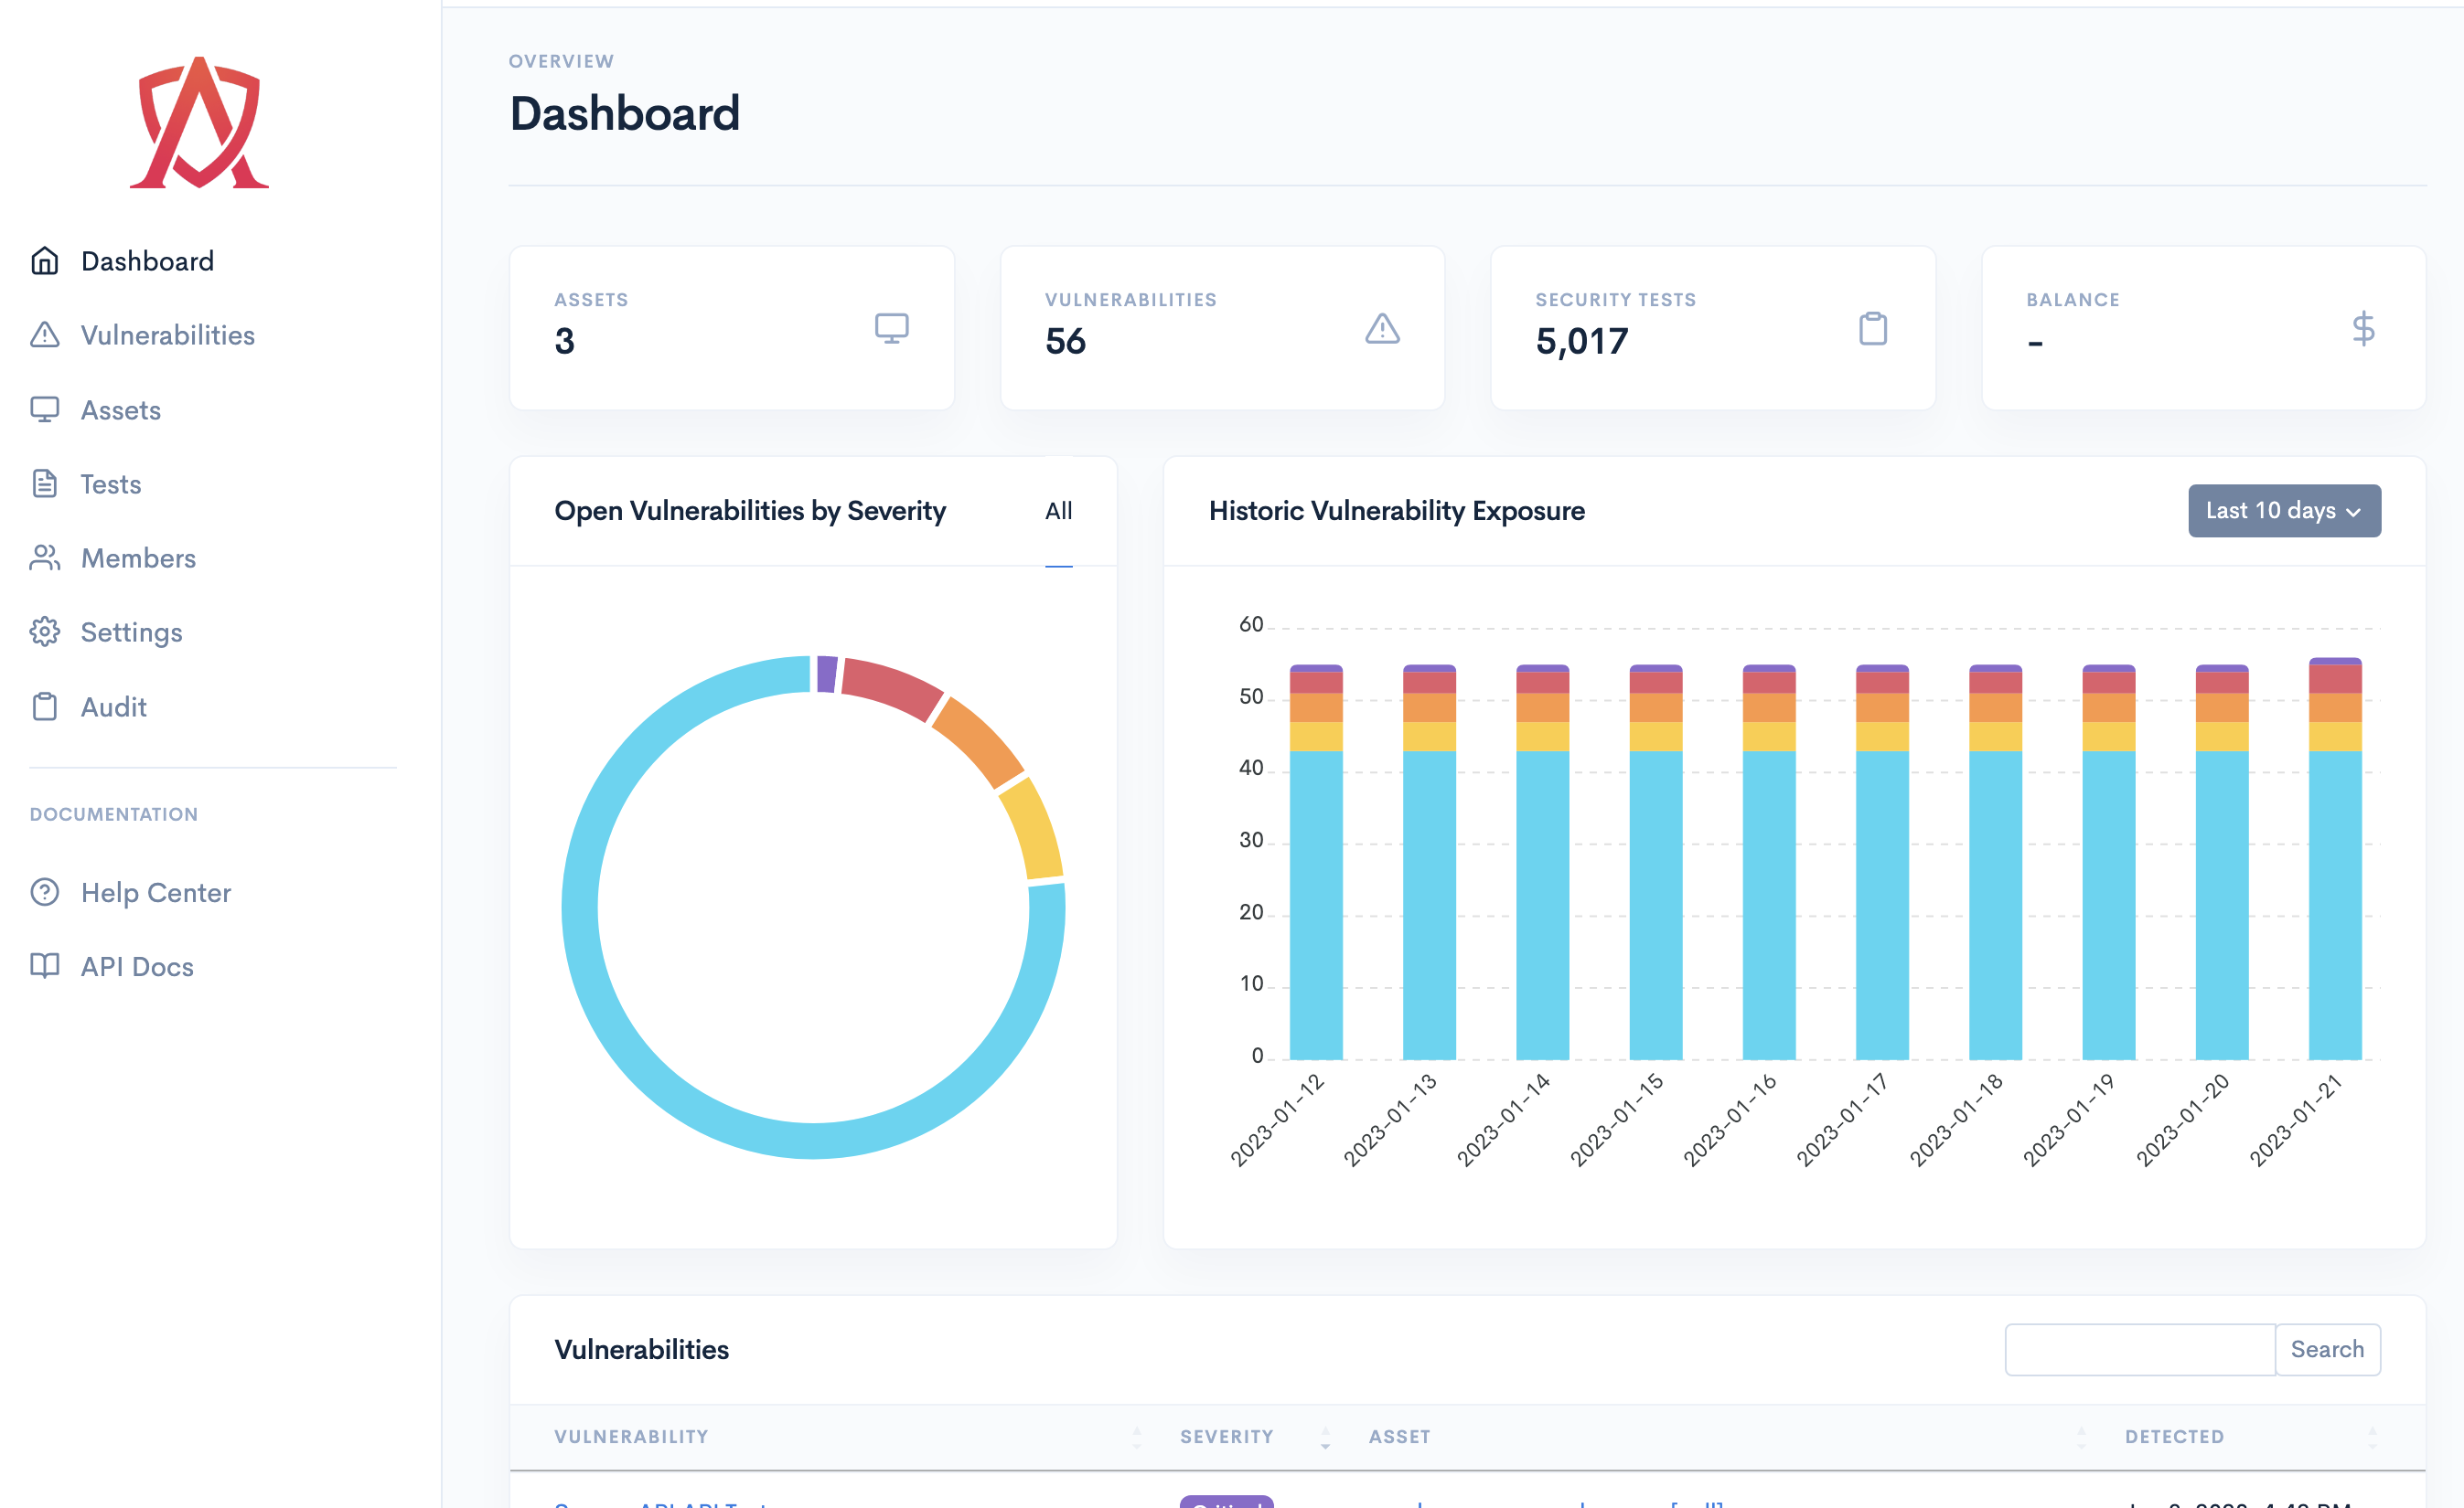Image resolution: width=2464 pixels, height=1508 pixels.
Task: Click the clipboard icon on Security Tests card
Action: point(1872,328)
